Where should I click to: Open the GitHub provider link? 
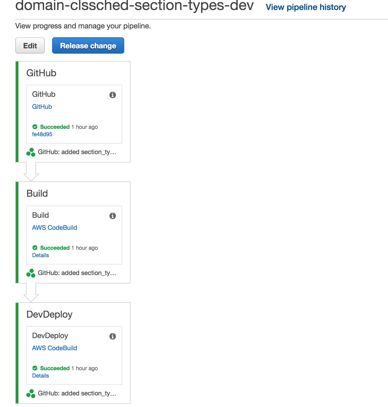42,107
